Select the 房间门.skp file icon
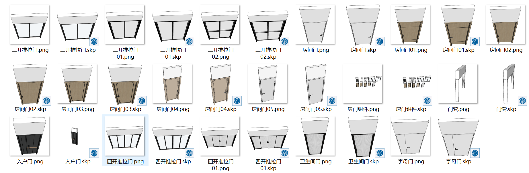This screenshot has width=529, height=173. click(363, 25)
